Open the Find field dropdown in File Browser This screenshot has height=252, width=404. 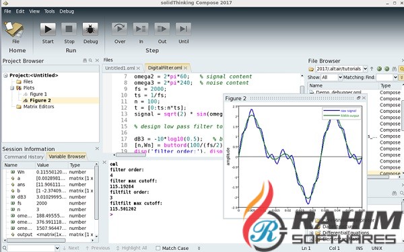click(x=395, y=77)
